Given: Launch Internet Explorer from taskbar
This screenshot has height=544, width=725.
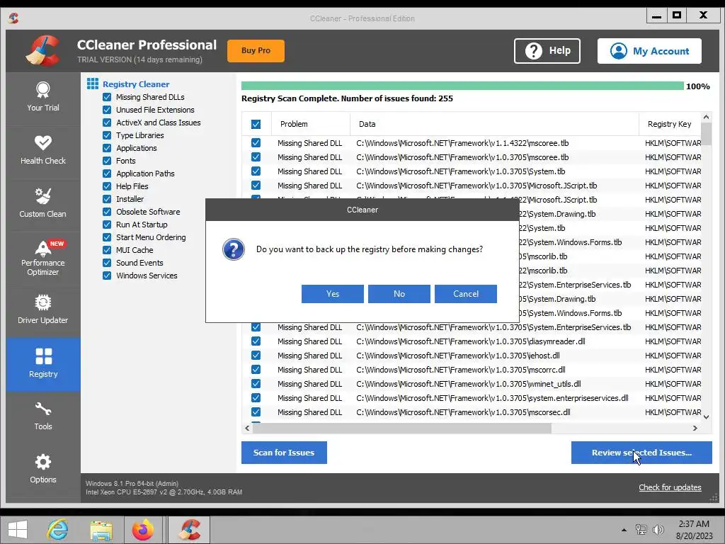Looking at the screenshot, I should pos(57,530).
